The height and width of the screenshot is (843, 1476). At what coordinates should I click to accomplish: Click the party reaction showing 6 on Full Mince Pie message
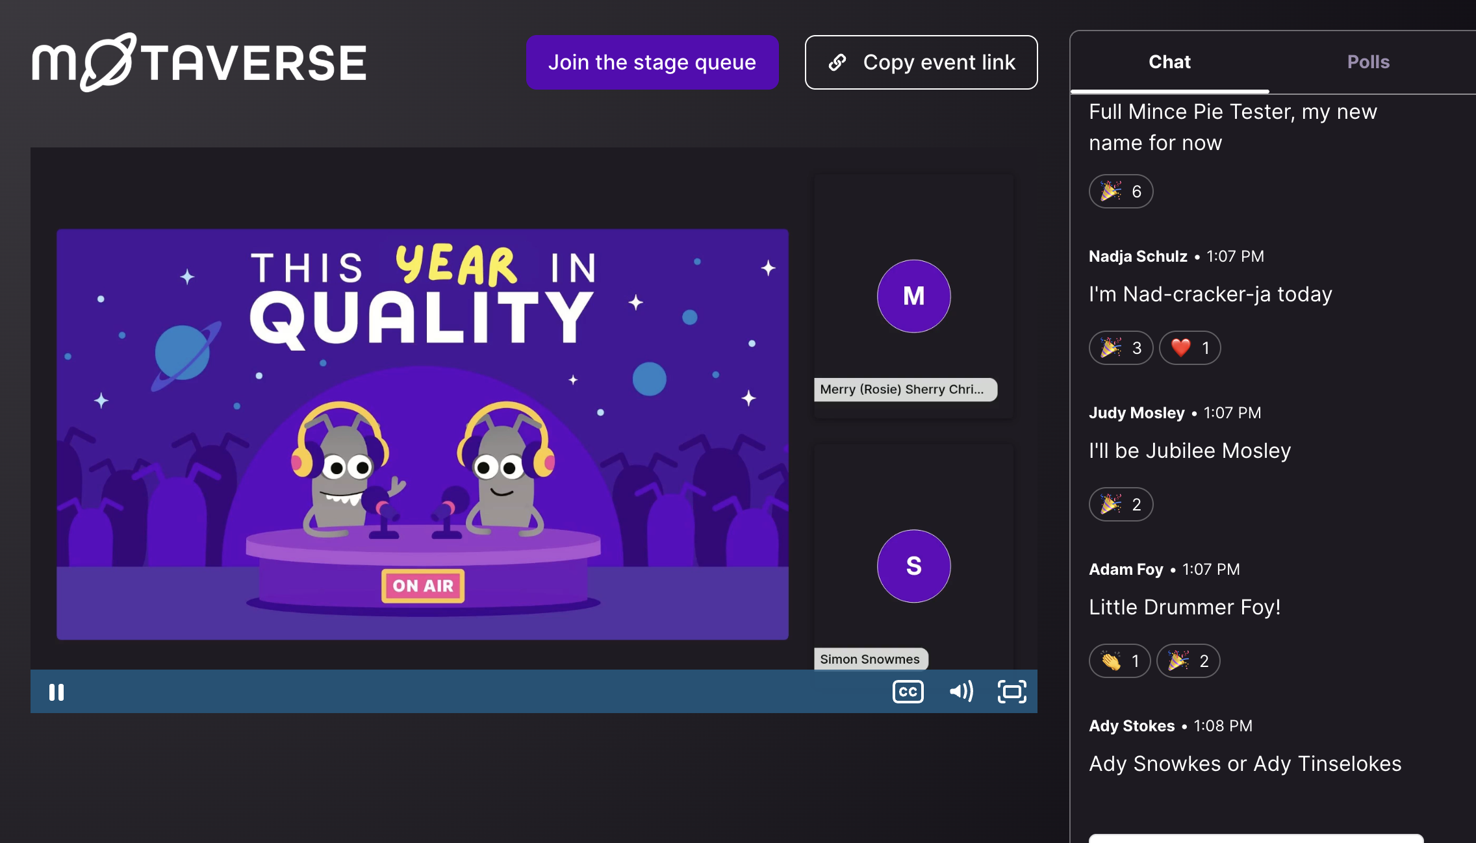1120,191
